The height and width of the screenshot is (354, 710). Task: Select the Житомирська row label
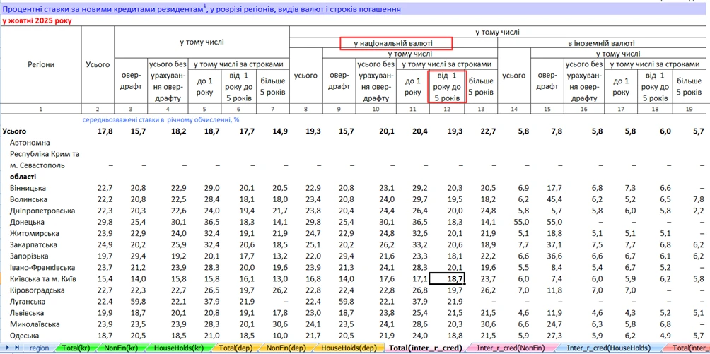point(35,234)
